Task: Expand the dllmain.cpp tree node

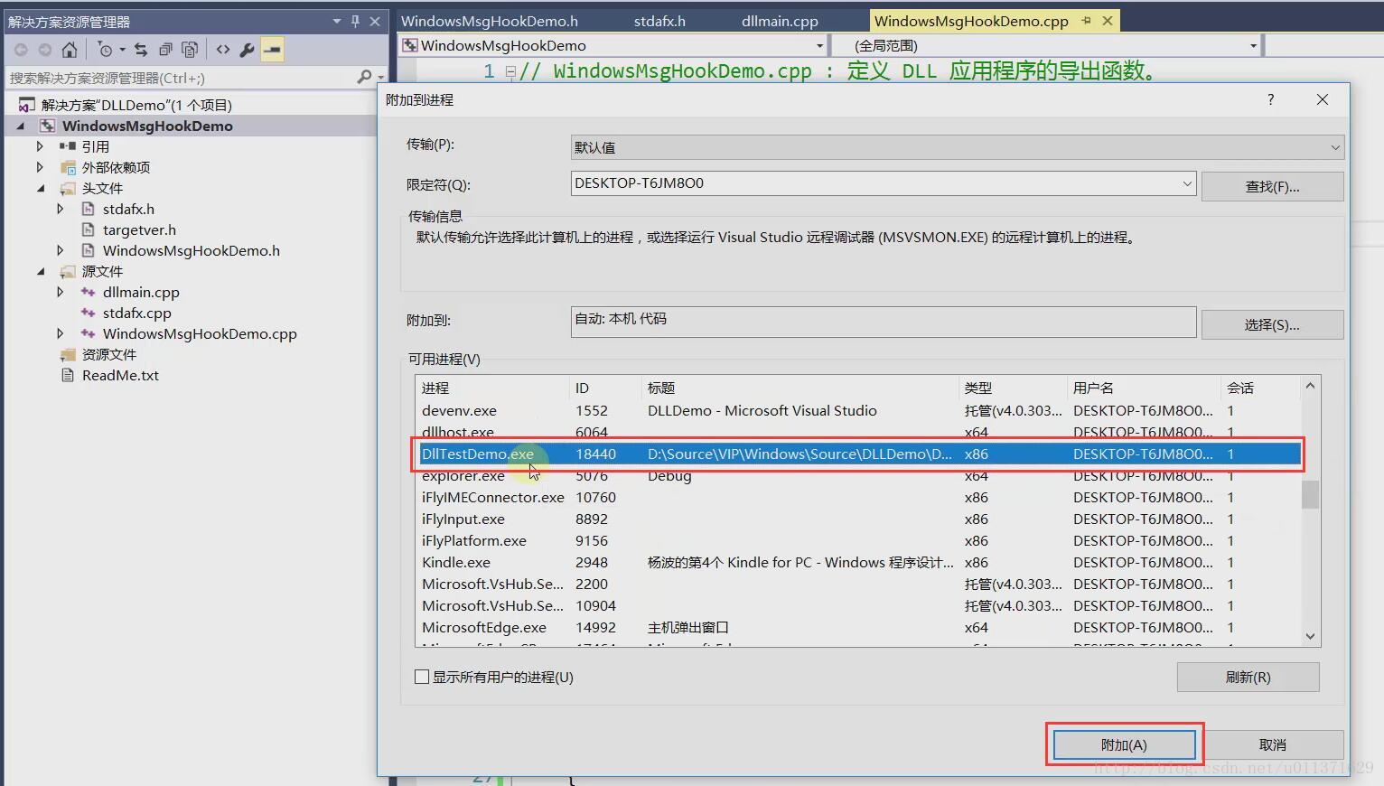Action: coord(61,292)
